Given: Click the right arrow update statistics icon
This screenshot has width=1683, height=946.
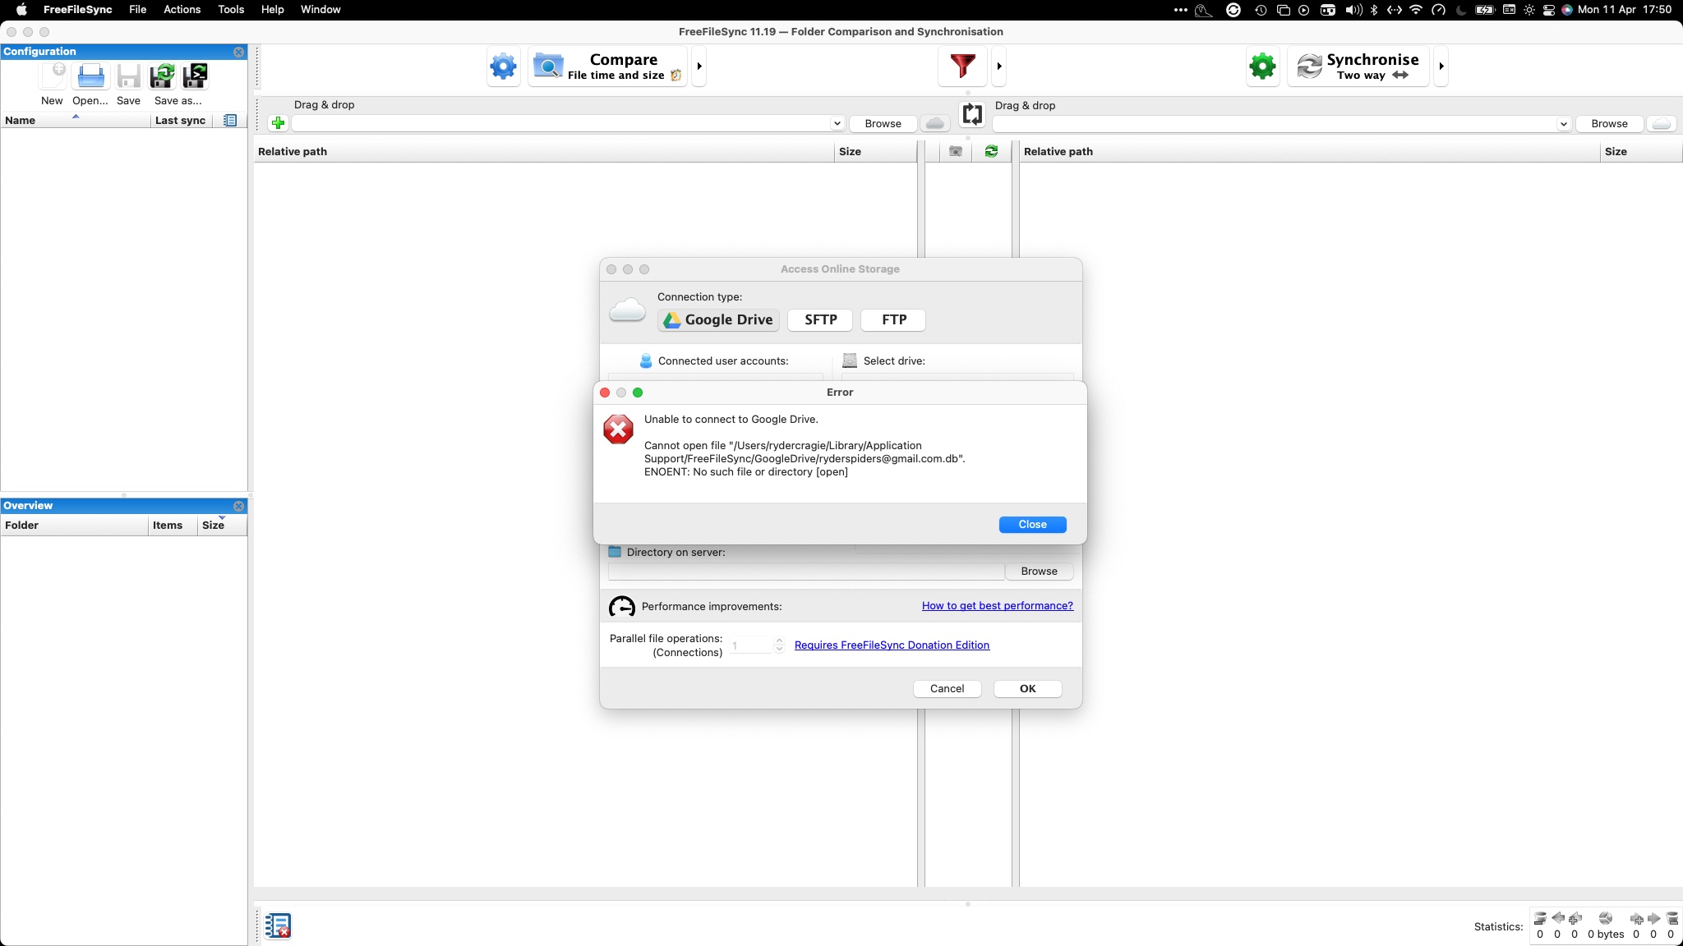Looking at the screenshot, I should point(1653,919).
